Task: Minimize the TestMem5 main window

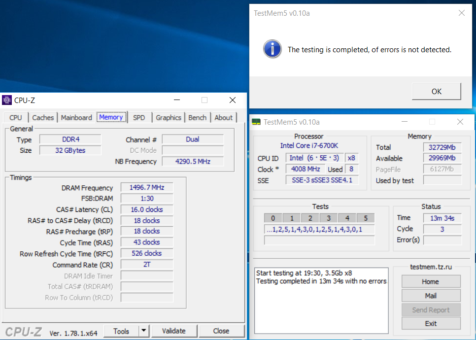Action: pos(405,122)
